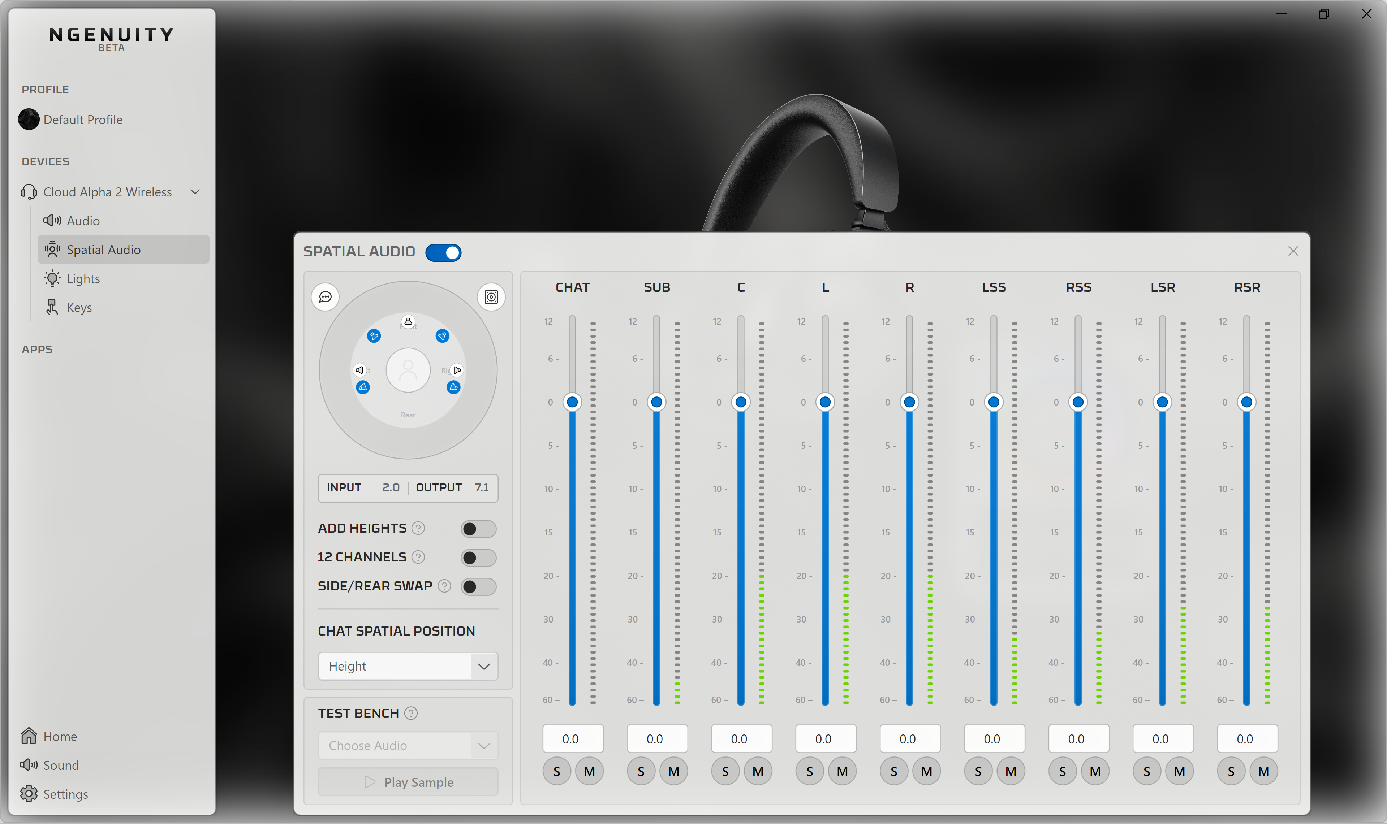Click the RSR channel slider handle

[1246, 402]
